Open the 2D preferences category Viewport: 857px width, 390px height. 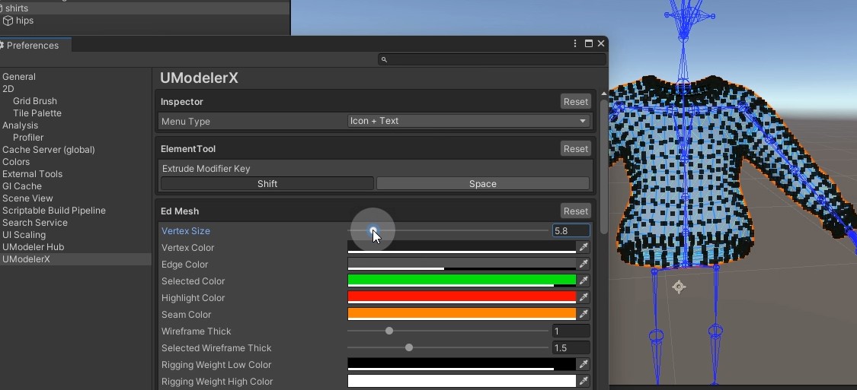point(8,89)
